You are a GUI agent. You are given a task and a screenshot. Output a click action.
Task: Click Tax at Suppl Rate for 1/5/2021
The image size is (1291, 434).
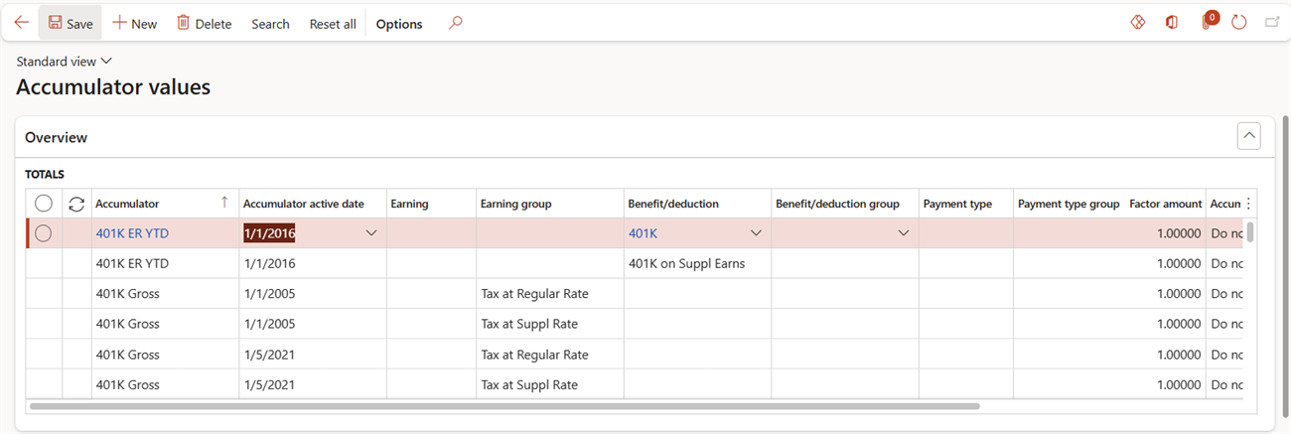tap(549, 384)
